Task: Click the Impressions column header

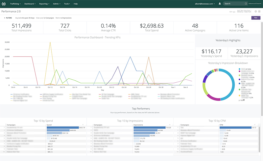Action: [138, 125]
